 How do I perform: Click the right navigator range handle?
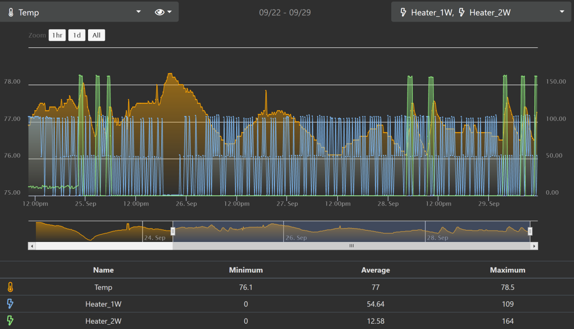(x=530, y=231)
